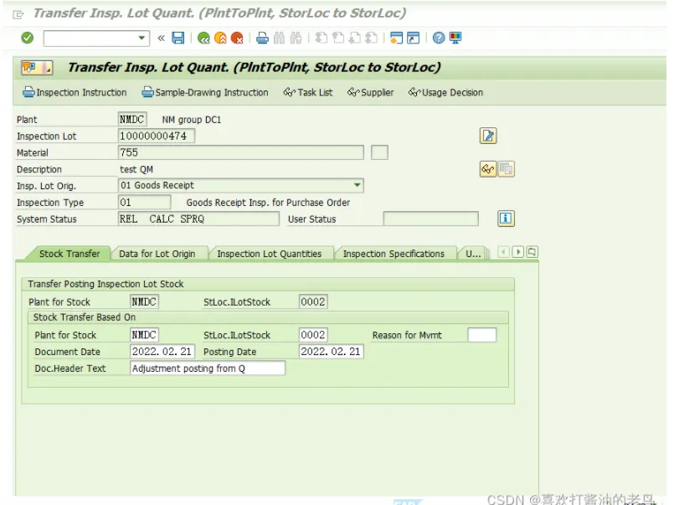Click the Inspection Lot number field

[x=157, y=136]
